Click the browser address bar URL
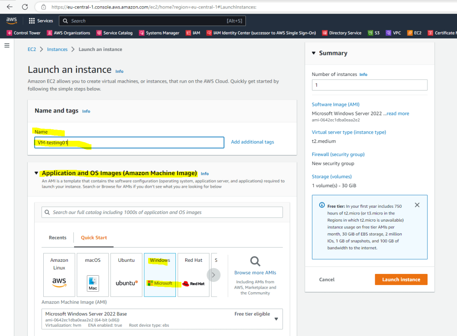The width and height of the screenshot is (457, 336). tap(154, 7)
